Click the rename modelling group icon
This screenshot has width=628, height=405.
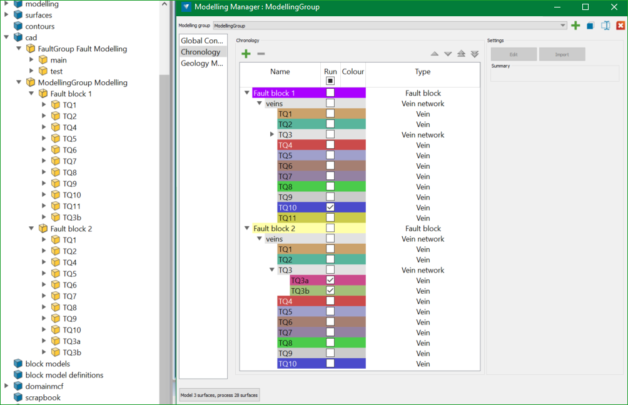(x=605, y=26)
